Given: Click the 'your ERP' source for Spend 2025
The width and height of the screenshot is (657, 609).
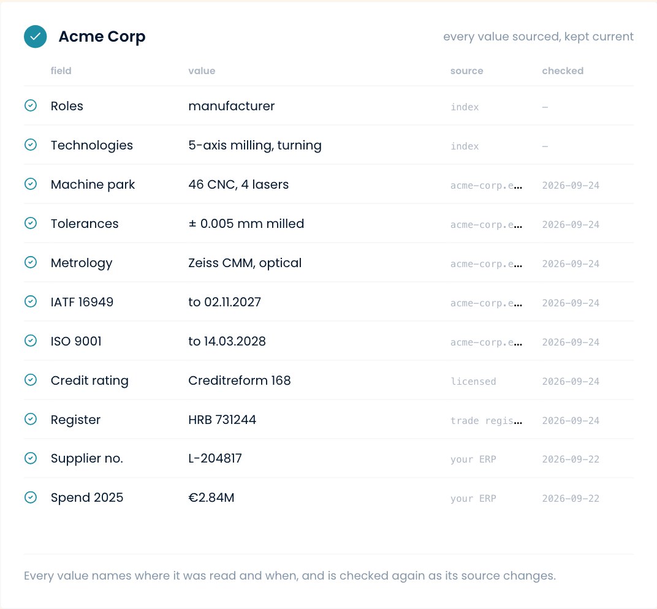Looking at the screenshot, I should tap(474, 499).
